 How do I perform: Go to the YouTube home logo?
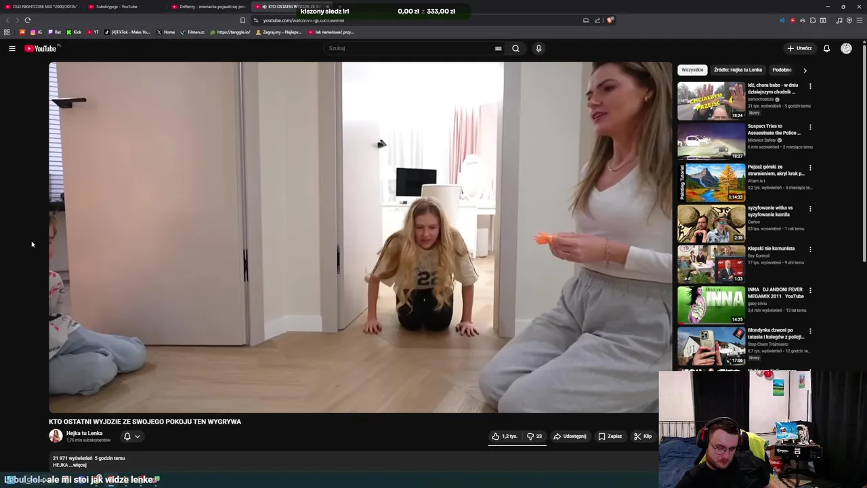click(x=42, y=48)
